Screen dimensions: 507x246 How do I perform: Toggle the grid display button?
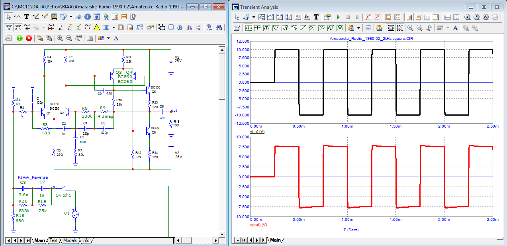[x=106, y=28]
